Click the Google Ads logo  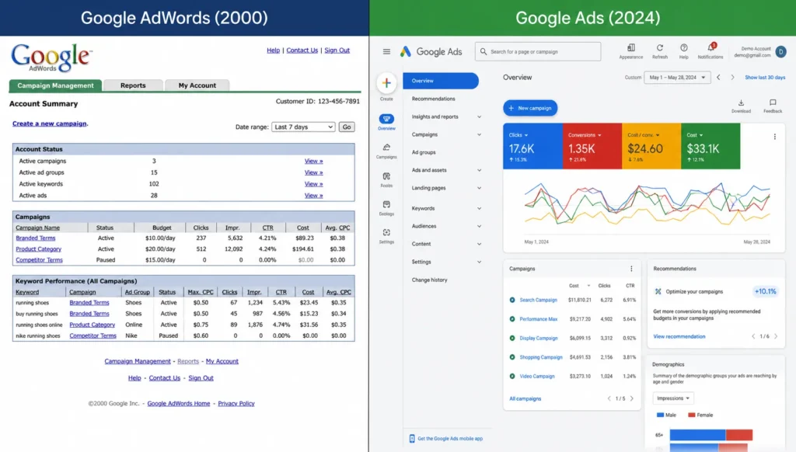pos(406,52)
